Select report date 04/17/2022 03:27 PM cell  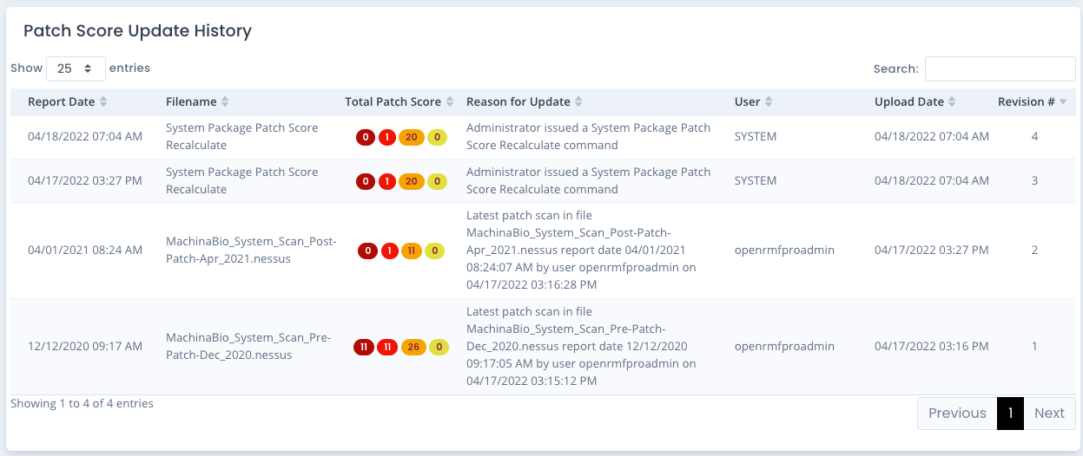(x=85, y=181)
